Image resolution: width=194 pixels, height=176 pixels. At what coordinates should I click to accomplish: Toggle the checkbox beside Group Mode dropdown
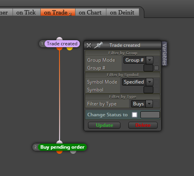pos(156,60)
